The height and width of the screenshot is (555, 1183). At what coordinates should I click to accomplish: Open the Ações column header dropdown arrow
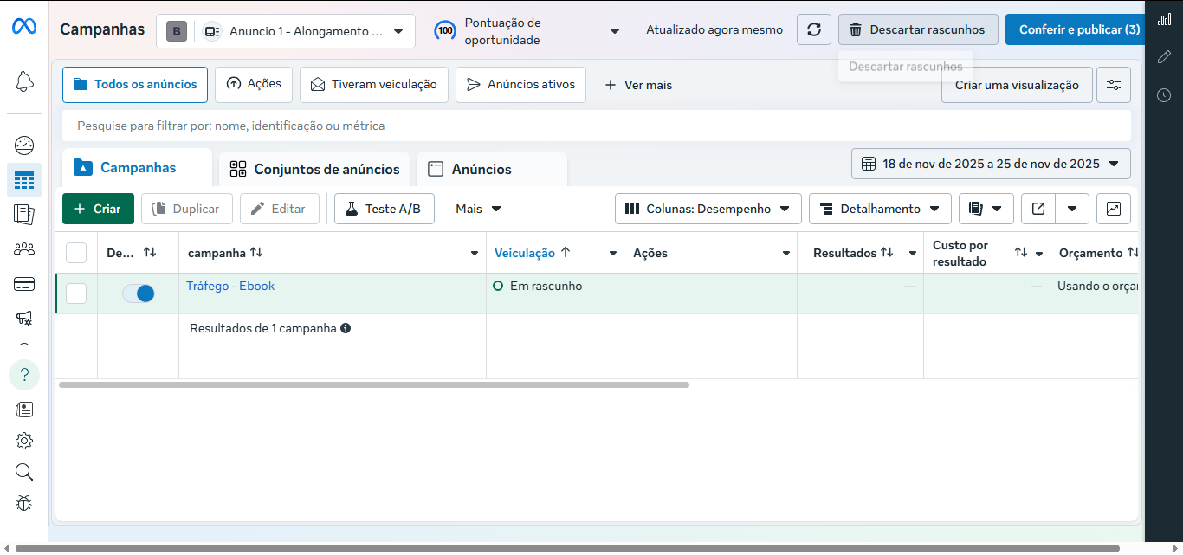tap(786, 254)
